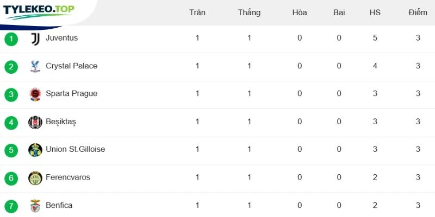Sort by the HS column header

click(x=375, y=12)
